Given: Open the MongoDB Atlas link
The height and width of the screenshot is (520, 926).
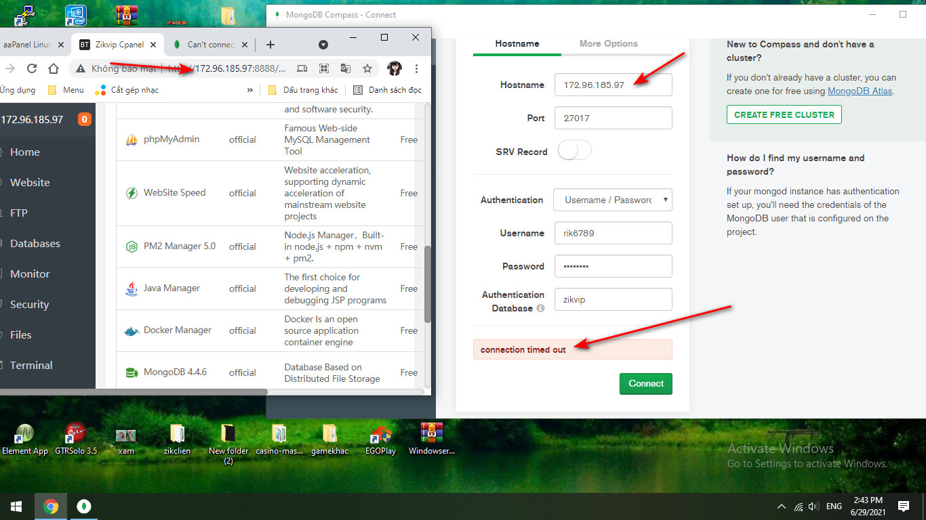Looking at the screenshot, I should pos(860,91).
